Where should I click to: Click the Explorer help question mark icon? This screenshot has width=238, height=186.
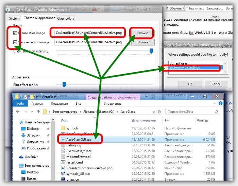tap(220, 103)
